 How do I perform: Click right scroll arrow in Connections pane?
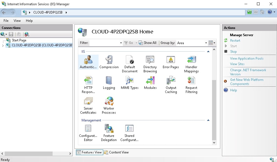70,153
